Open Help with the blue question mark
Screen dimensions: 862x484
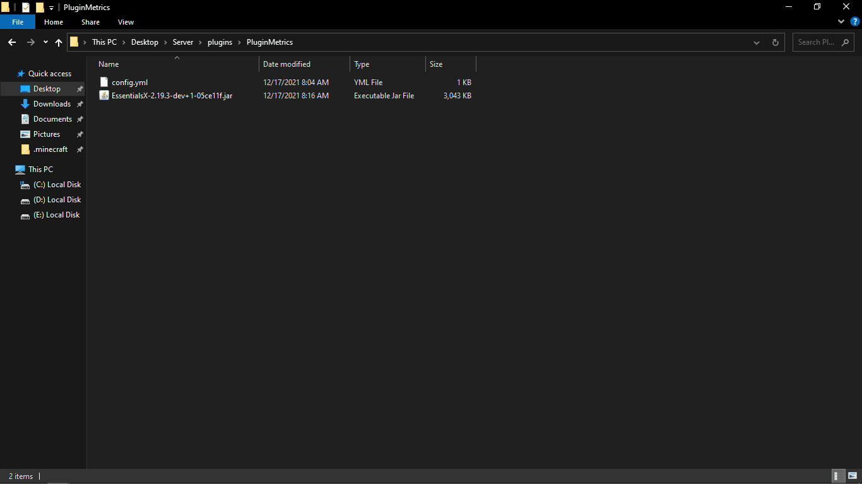(855, 21)
